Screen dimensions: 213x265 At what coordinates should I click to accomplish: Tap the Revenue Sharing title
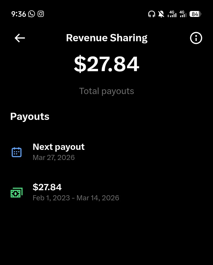[x=107, y=38]
